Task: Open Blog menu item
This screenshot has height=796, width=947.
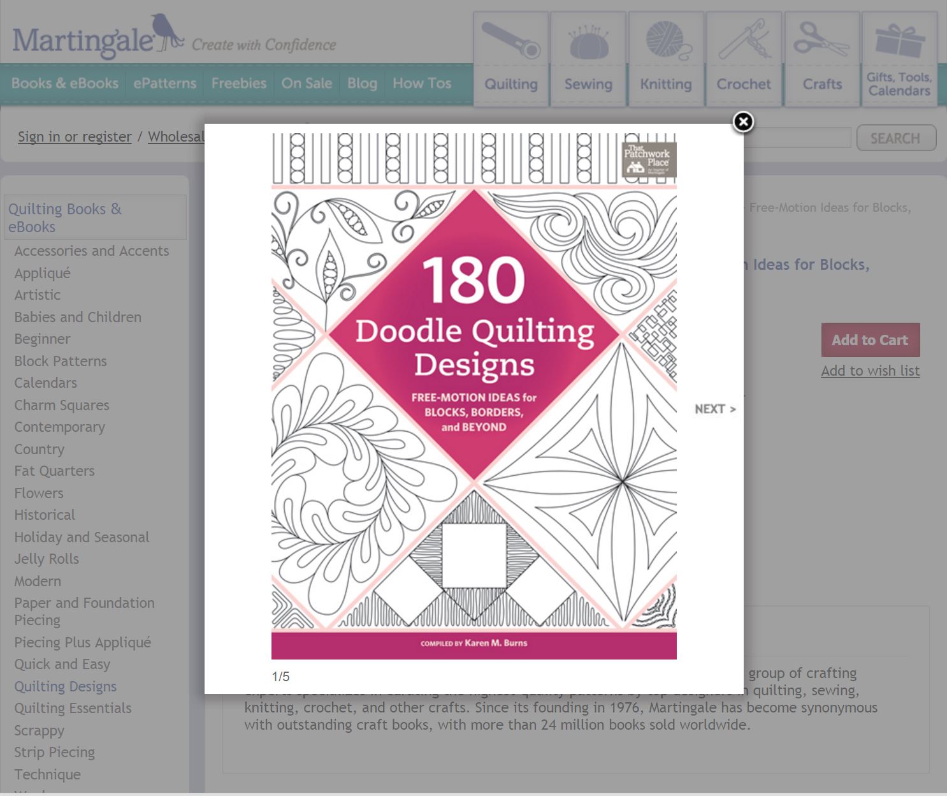Action: click(x=362, y=84)
